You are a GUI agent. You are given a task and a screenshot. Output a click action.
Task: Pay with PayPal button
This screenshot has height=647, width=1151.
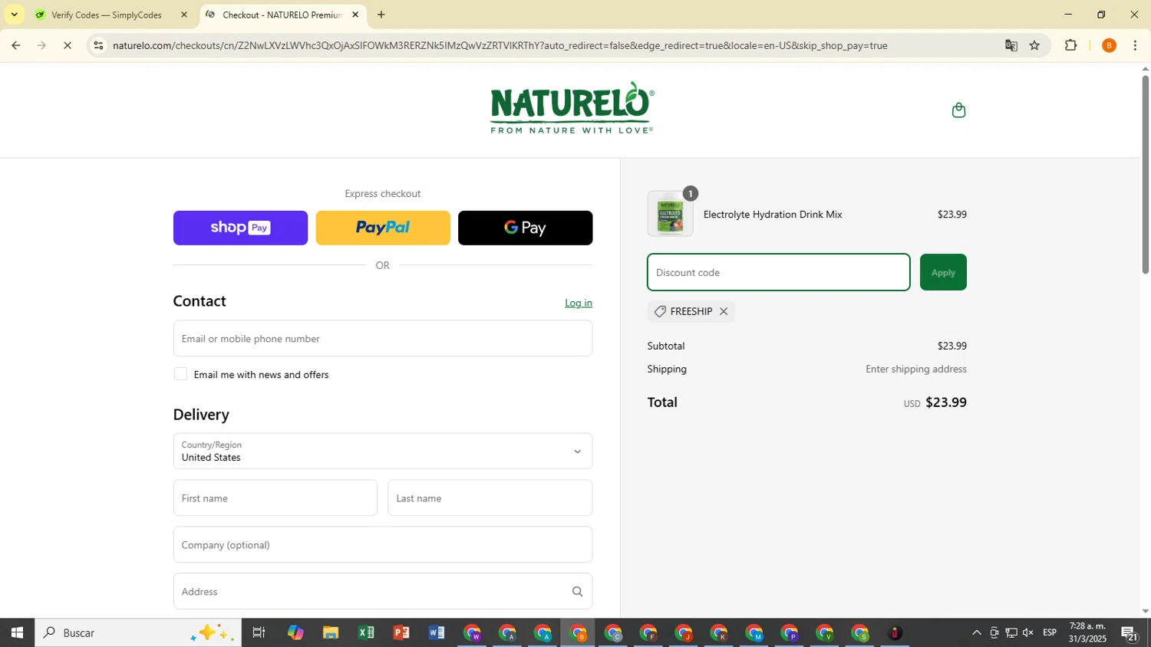(383, 228)
